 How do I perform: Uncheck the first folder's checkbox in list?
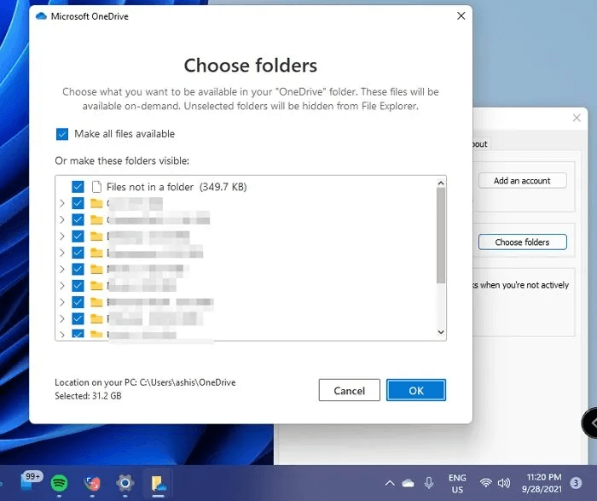coord(78,203)
